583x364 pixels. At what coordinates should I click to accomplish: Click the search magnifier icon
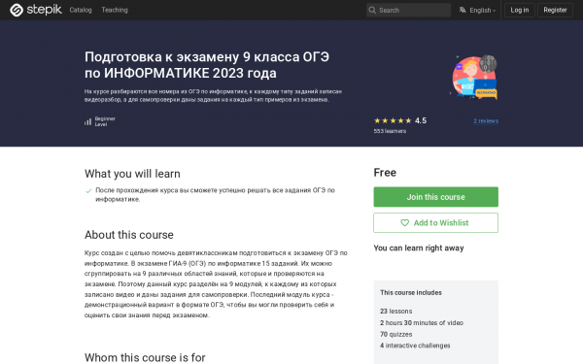(x=372, y=10)
